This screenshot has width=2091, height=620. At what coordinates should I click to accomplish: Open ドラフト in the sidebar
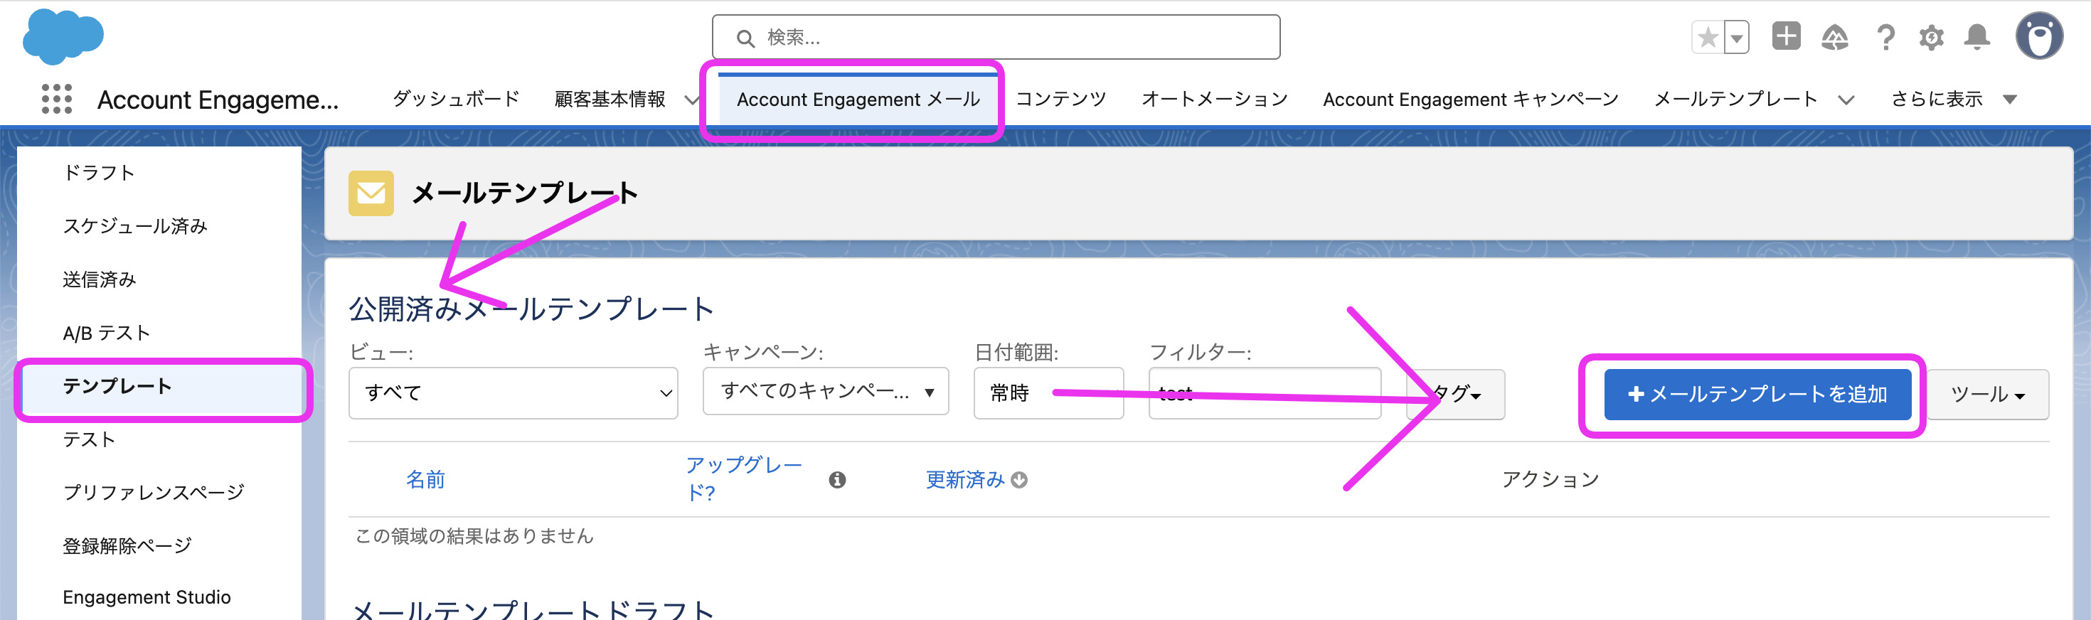99,172
